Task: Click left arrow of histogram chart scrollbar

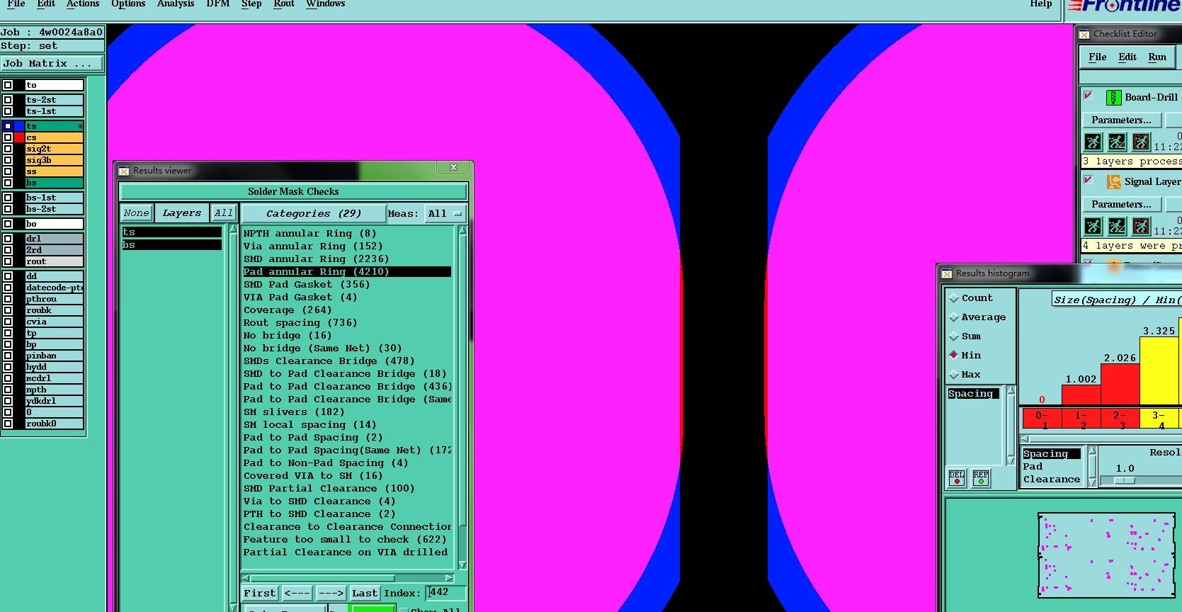Action: click(x=1025, y=438)
